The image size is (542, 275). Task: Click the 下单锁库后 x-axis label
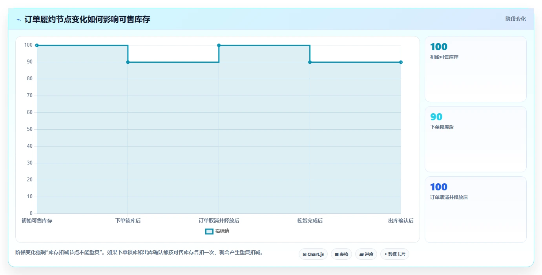click(128, 221)
